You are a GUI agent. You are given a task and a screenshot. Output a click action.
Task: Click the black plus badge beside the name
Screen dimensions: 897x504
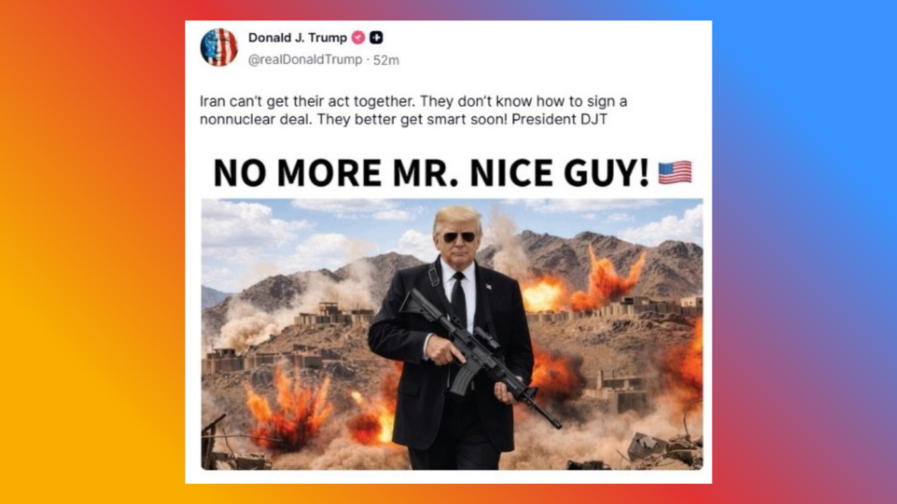click(x=376, y=38)
